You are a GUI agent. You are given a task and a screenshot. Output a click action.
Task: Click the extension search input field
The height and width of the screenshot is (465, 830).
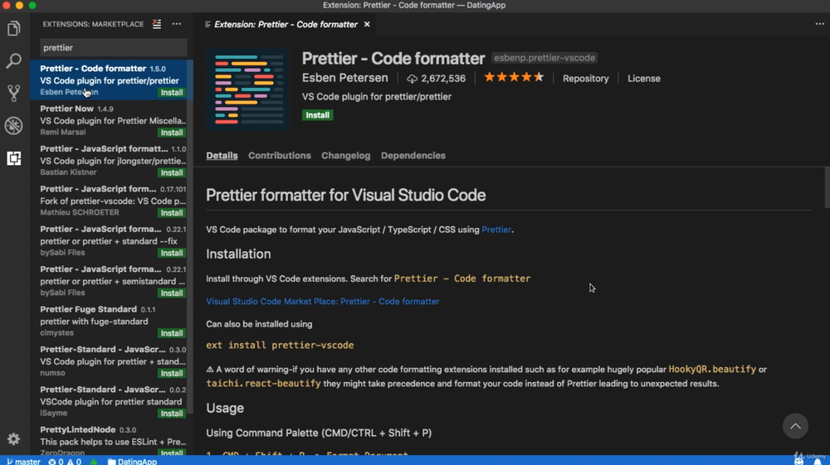point(113,48)
